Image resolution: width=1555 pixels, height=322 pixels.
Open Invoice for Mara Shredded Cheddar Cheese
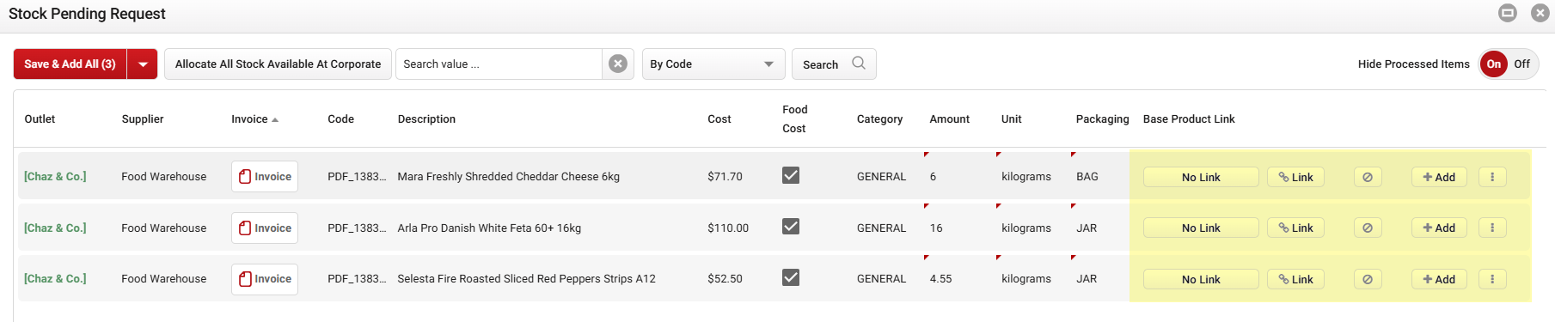point(265,176)
